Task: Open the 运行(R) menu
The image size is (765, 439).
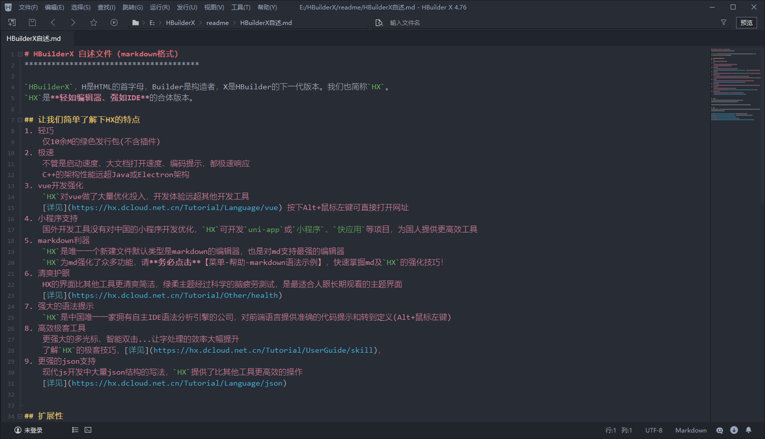Action: [160, 7]
